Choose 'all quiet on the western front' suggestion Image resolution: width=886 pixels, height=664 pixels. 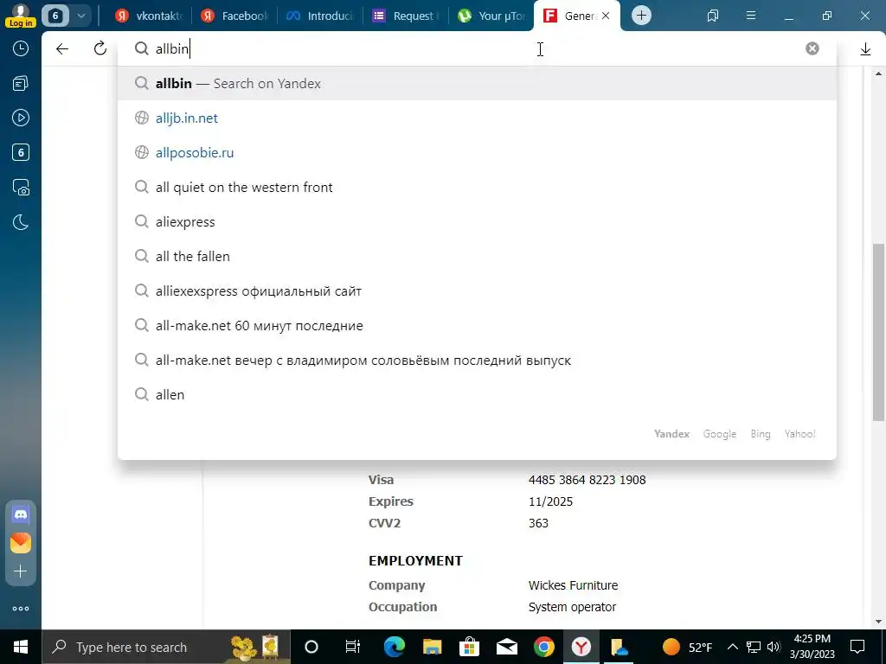(477, 188)
